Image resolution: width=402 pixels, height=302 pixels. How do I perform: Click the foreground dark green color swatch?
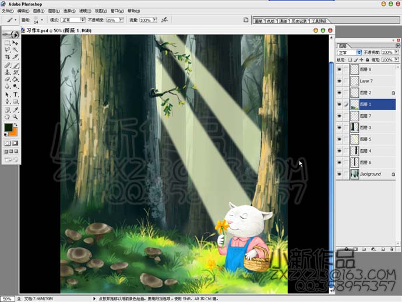(x=9, y=128)
